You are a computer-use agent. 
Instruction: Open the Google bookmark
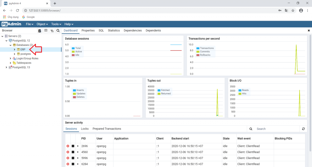point(28,17)
